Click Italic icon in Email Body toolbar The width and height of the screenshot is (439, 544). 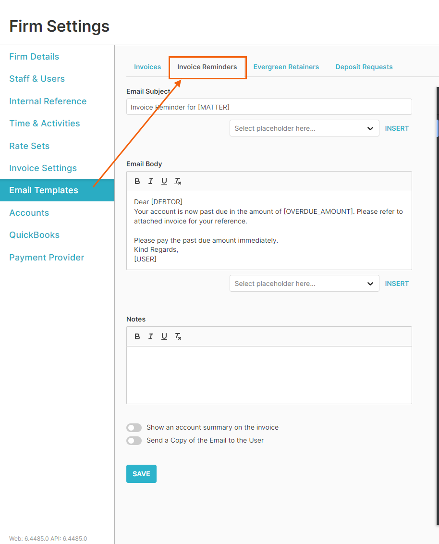click(151, 181)
